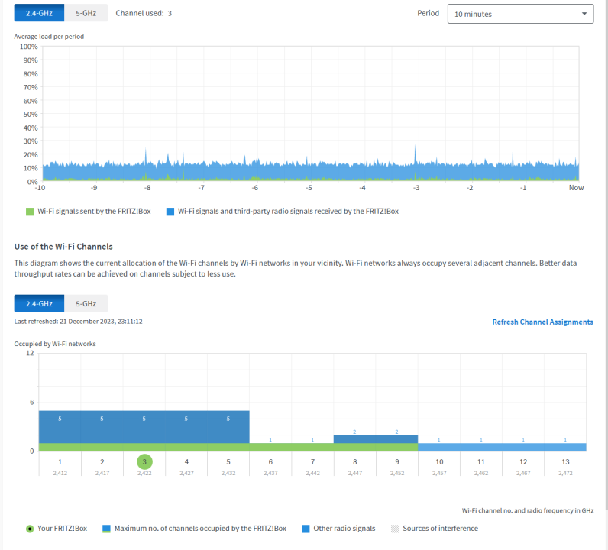Select the highlighted channel 3 green circle

tap(144, 461)
